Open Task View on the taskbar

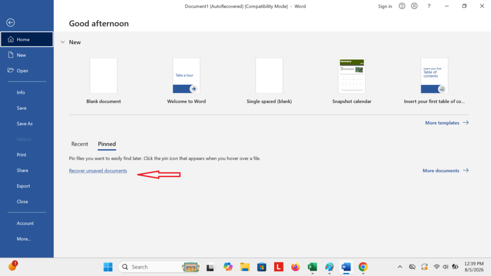pyautogui.click(x=210, y=267)
